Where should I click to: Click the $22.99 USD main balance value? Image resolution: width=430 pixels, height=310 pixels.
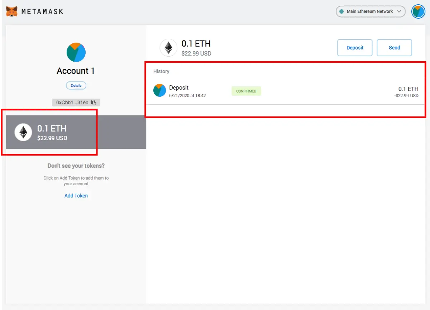point(196,54)
